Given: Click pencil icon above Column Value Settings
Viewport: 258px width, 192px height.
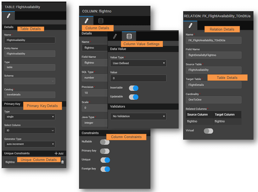Looking at the screenshot, I should pos(115,36).
